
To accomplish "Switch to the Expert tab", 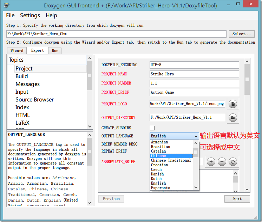I will coord(38,50).
